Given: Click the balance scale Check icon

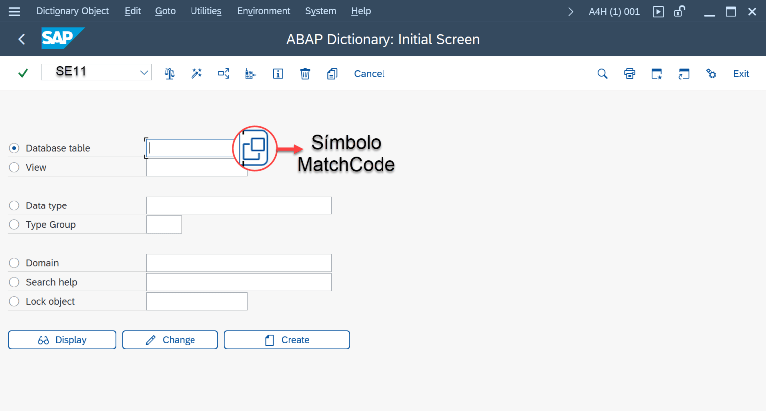Looking at the screenshot, I should click(170, 74).
